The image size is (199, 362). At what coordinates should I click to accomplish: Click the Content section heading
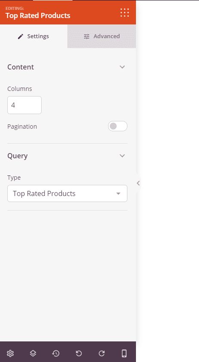[21, 67]
